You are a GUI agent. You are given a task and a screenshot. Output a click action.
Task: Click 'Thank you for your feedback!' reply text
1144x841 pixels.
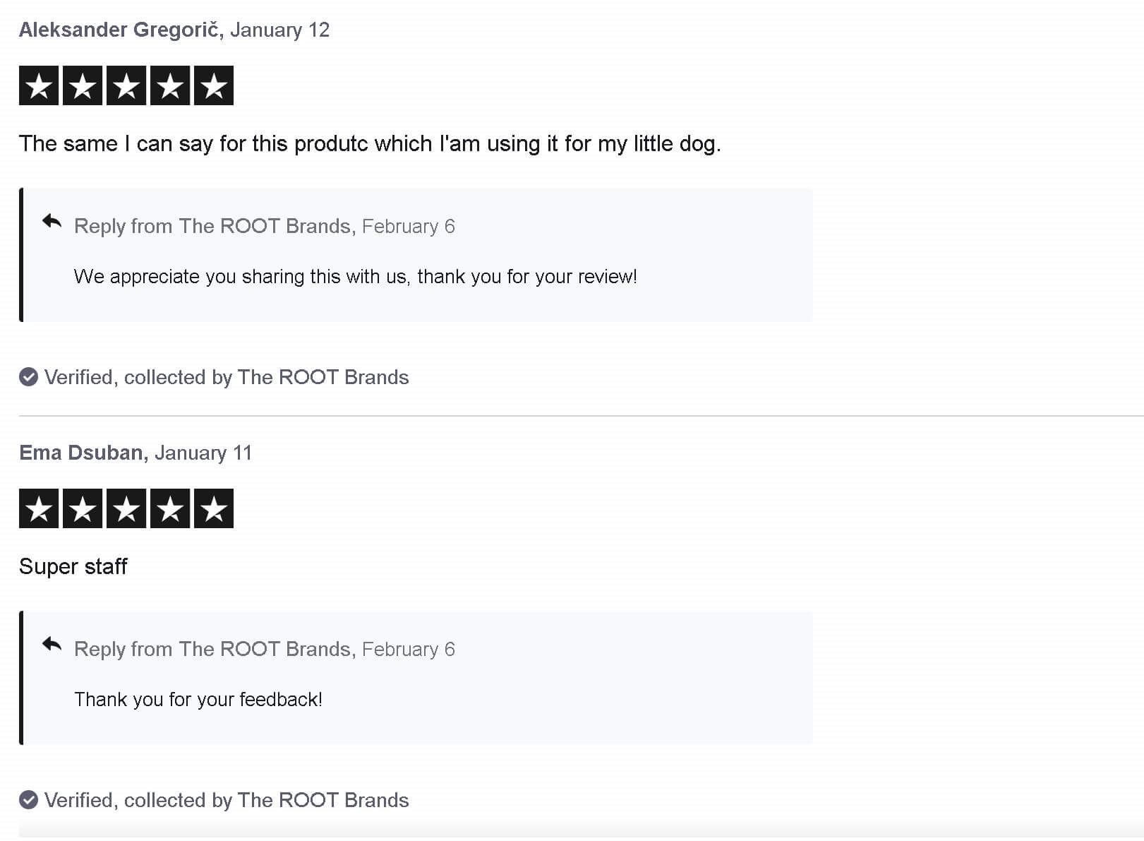coord(198,699)
